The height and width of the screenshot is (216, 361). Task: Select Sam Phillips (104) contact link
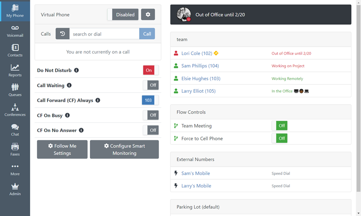click(x=200, y=66)
